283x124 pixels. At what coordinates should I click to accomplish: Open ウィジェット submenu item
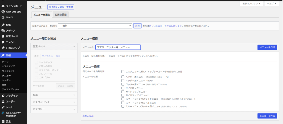click(8, 71)
